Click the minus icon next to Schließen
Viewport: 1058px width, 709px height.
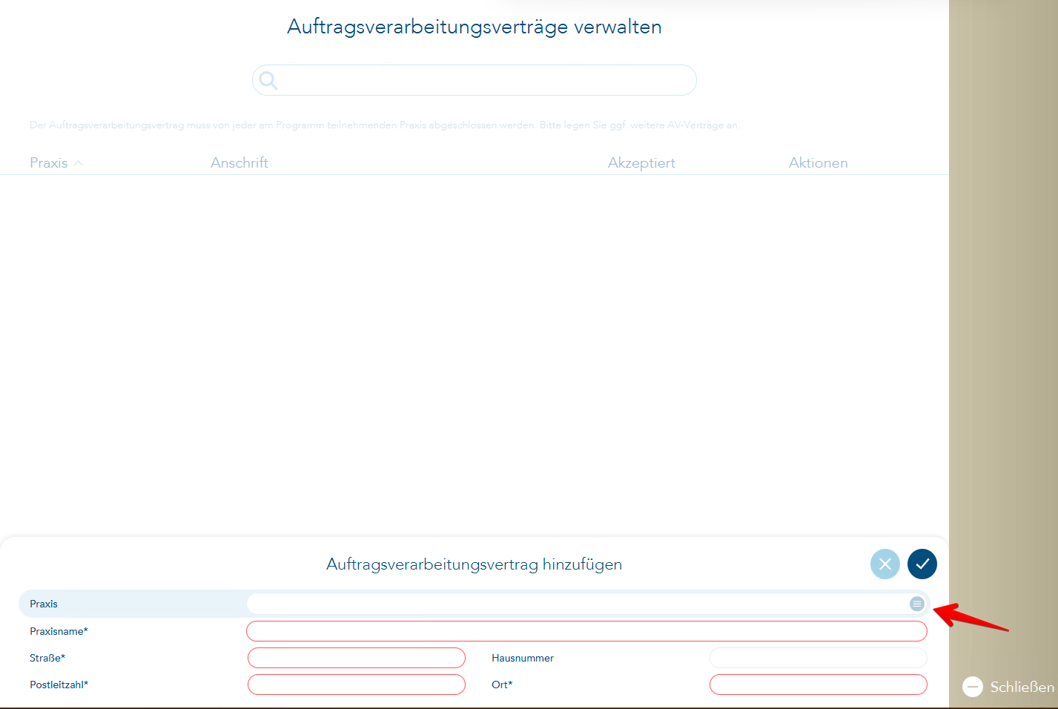973,687
